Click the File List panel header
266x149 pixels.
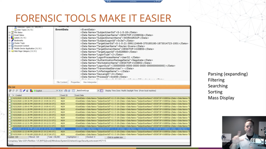pyautogui.click(x=99, y=87)
